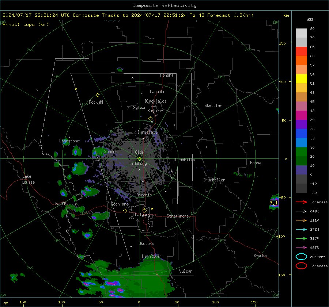The image size is (329, 307).
Task: Select the cyan 27ZW arrow legend icon
Action: [301, 230]
